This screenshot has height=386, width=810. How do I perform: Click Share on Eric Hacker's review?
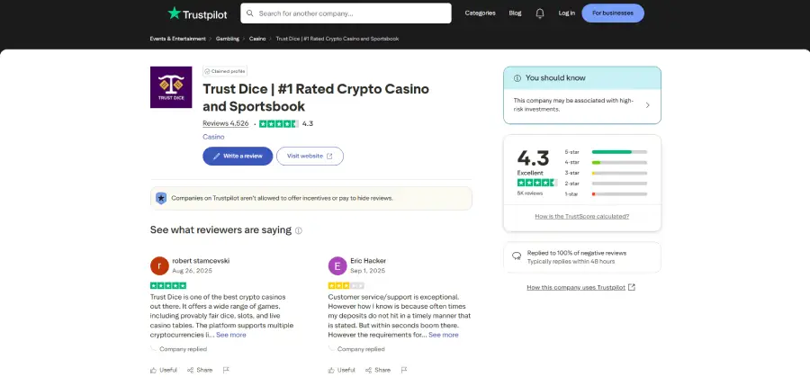(x=378, y=370)
